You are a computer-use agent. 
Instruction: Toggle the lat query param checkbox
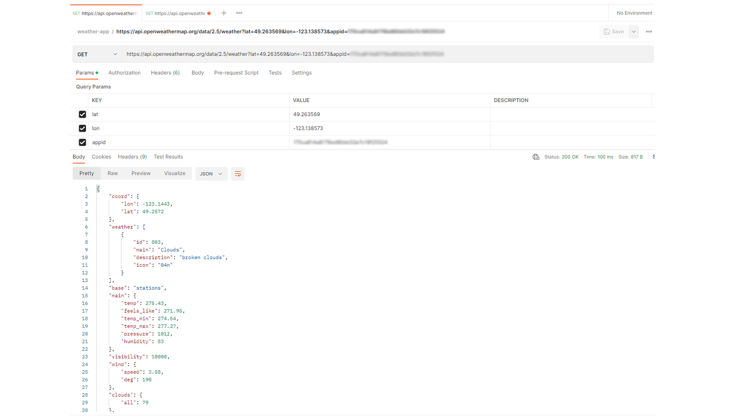tap(82, 114)
